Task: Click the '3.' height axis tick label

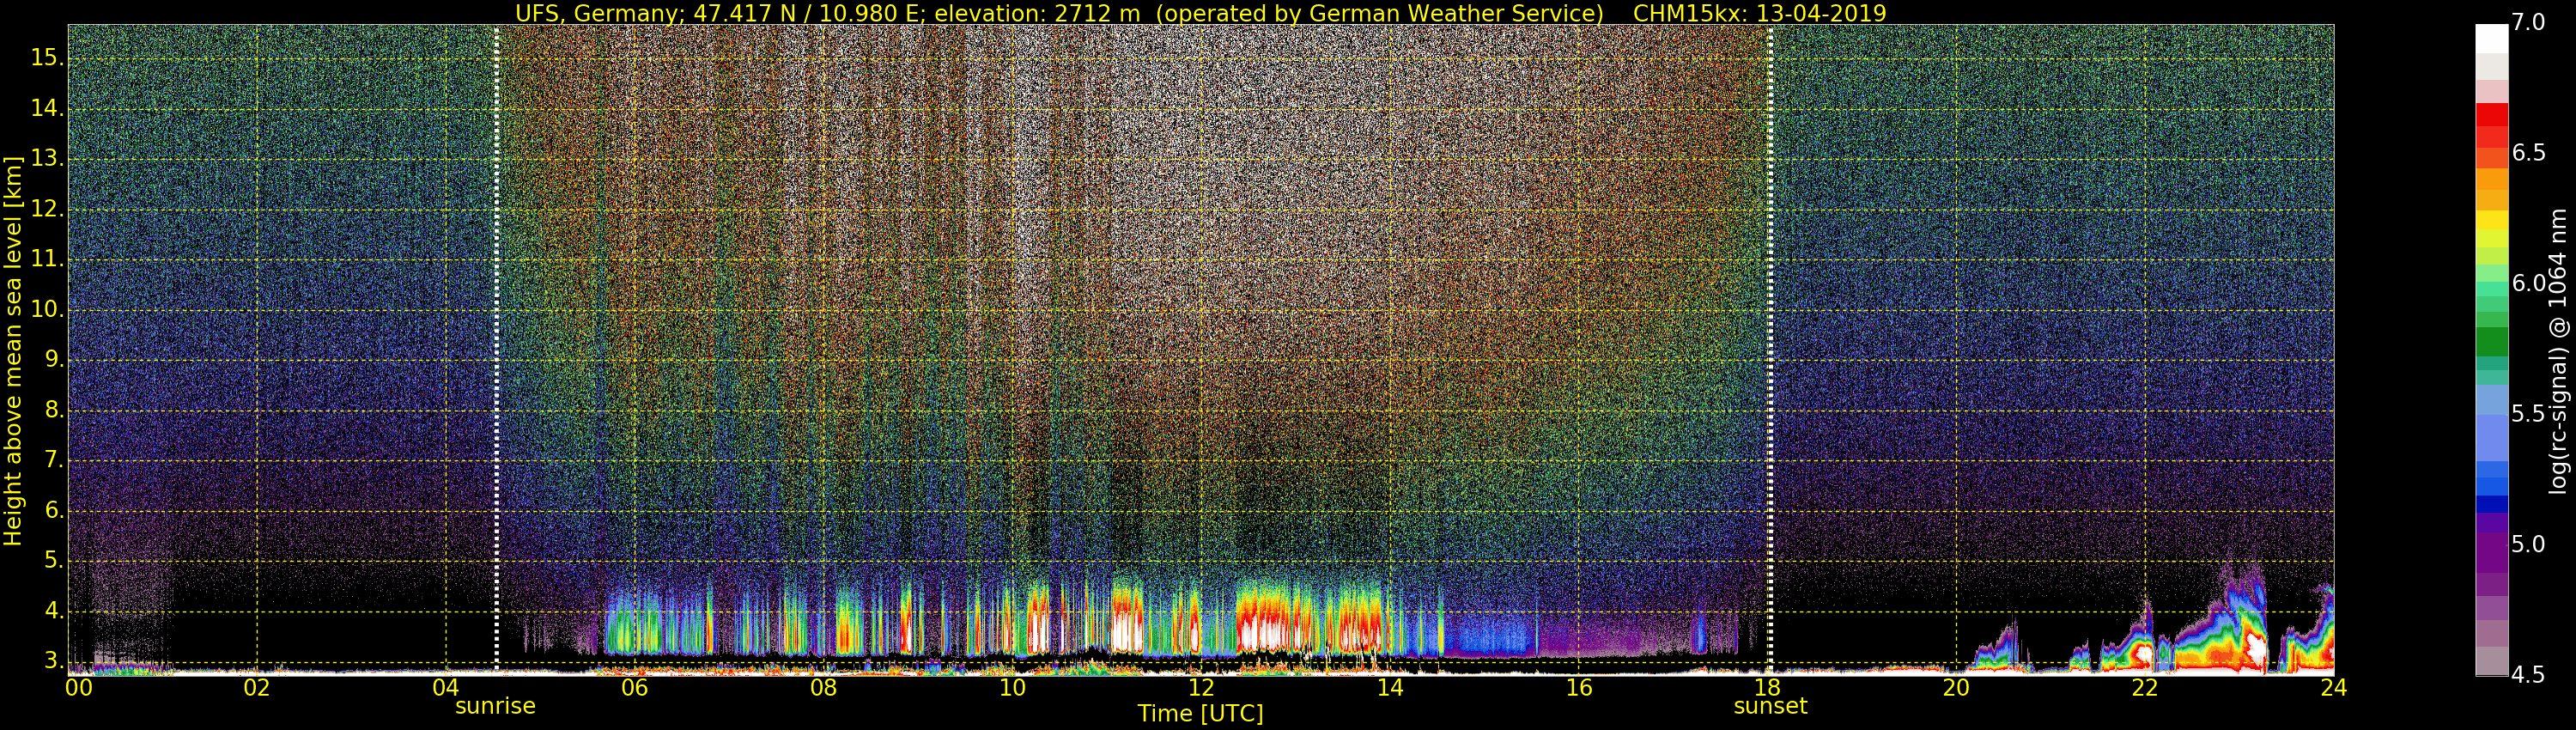Action: click(52, 661)
